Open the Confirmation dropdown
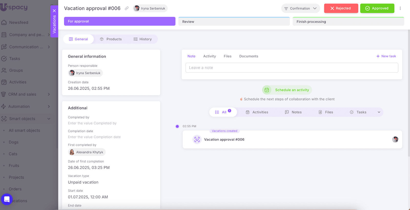Viewport: 410px width, 210px height. point(300,8)
